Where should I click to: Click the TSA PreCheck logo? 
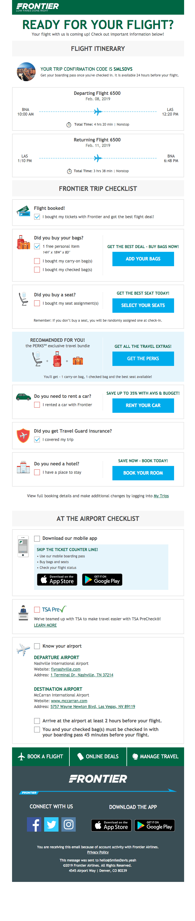tap(54, 609)
